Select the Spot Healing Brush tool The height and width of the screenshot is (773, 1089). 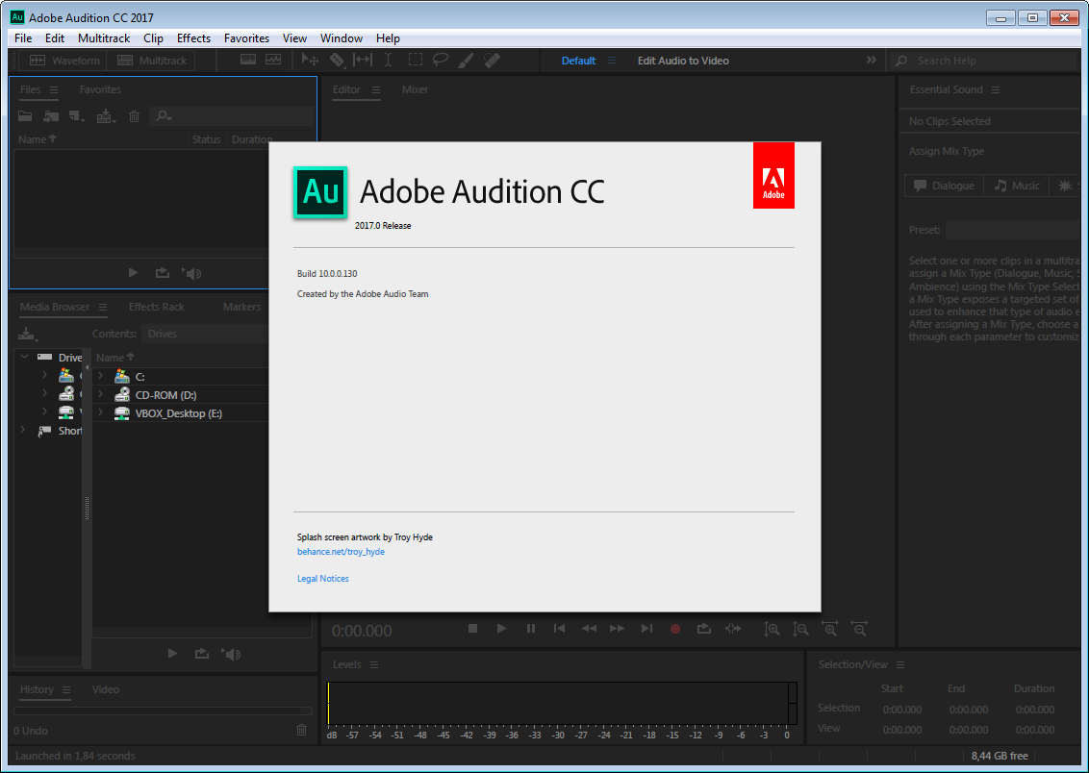click(x=492, y=61)
